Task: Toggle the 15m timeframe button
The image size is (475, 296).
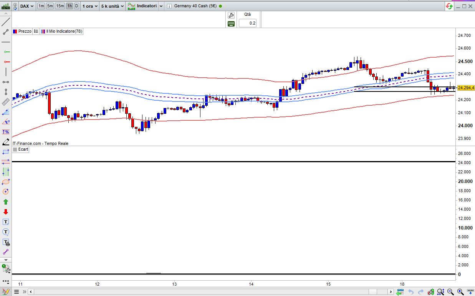Action: [60, 6]
